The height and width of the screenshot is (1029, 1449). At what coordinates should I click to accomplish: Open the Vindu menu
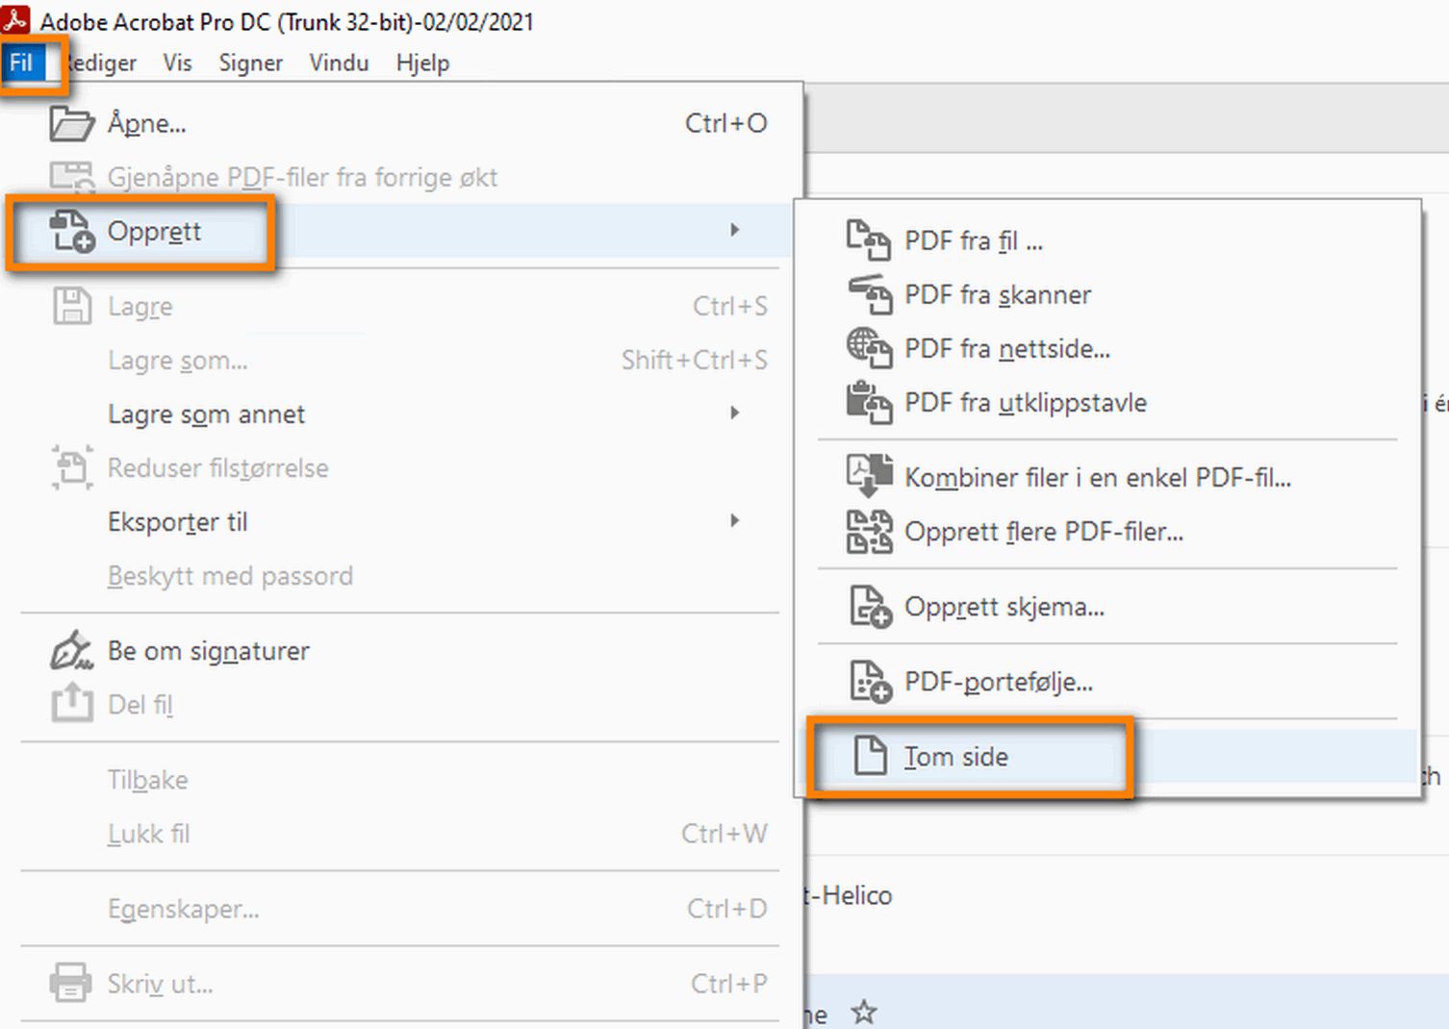(339, 63)
